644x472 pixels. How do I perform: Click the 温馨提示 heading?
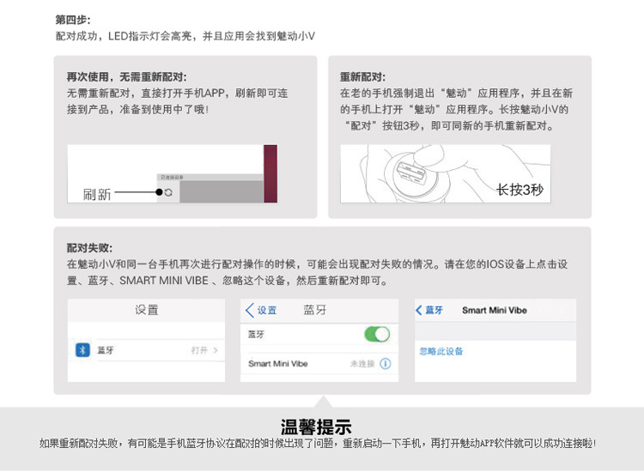[317, 427]
